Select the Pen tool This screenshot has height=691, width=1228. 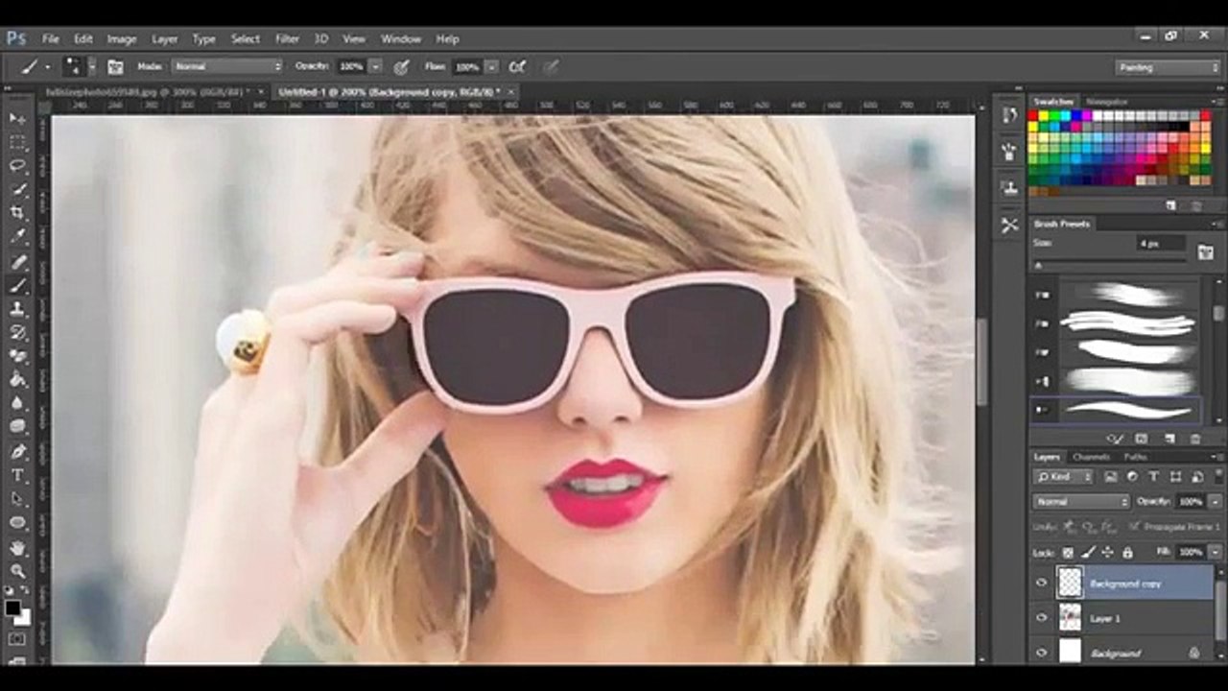[x=17, y=451]
